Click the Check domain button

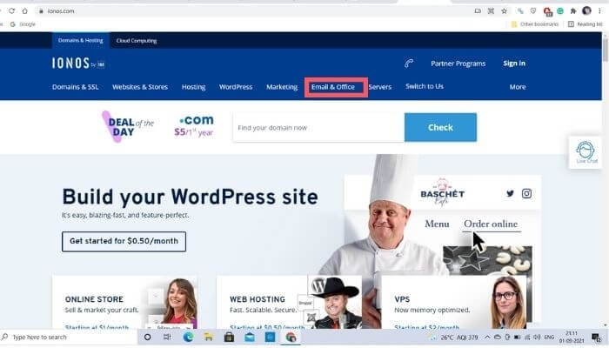[x=440, y=127]
